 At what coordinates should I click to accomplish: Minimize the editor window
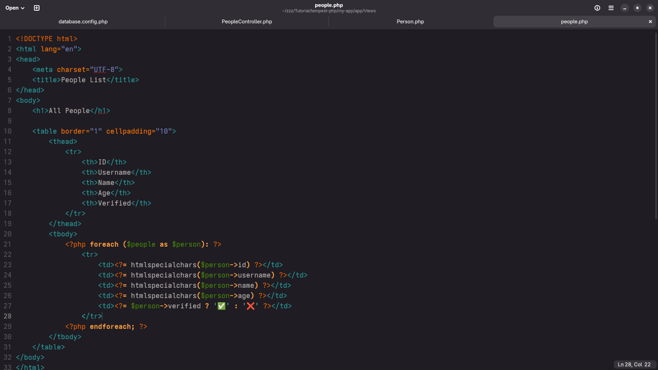pos(625,8)
